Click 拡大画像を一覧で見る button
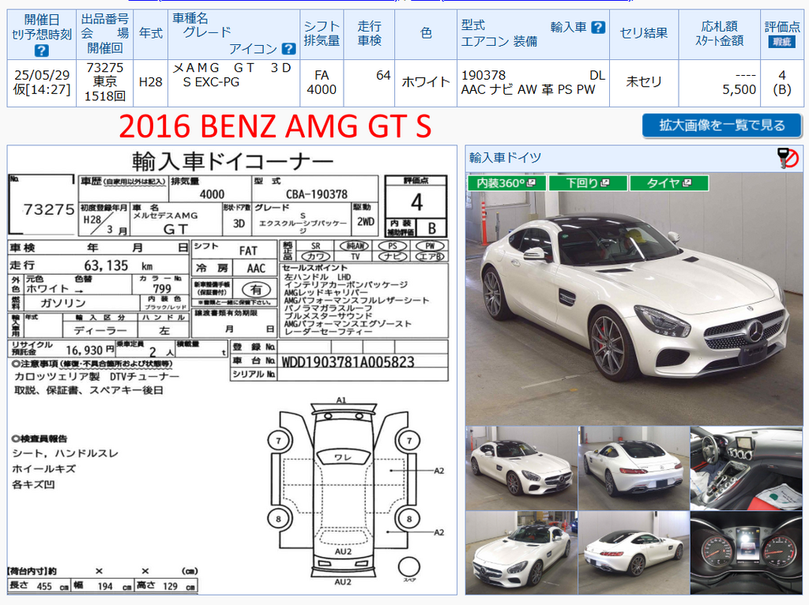This screenshot has width=809, height=605. 722,126
